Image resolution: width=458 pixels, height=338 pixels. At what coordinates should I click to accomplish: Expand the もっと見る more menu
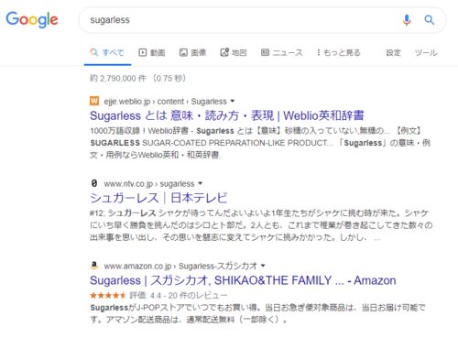tap(338, 52)
